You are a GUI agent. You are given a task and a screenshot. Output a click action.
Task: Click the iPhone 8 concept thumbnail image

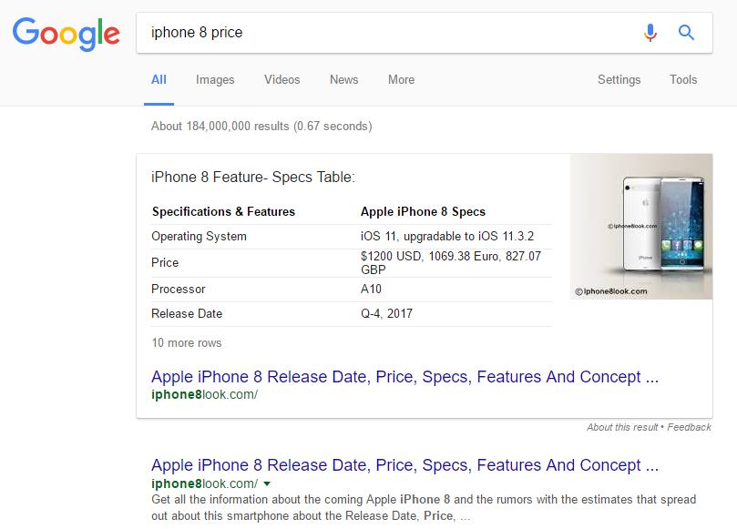coord(641,227)
